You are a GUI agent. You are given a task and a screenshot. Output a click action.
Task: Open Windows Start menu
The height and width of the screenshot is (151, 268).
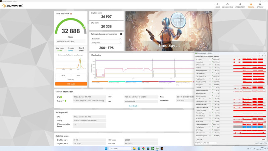click(106, 148)
